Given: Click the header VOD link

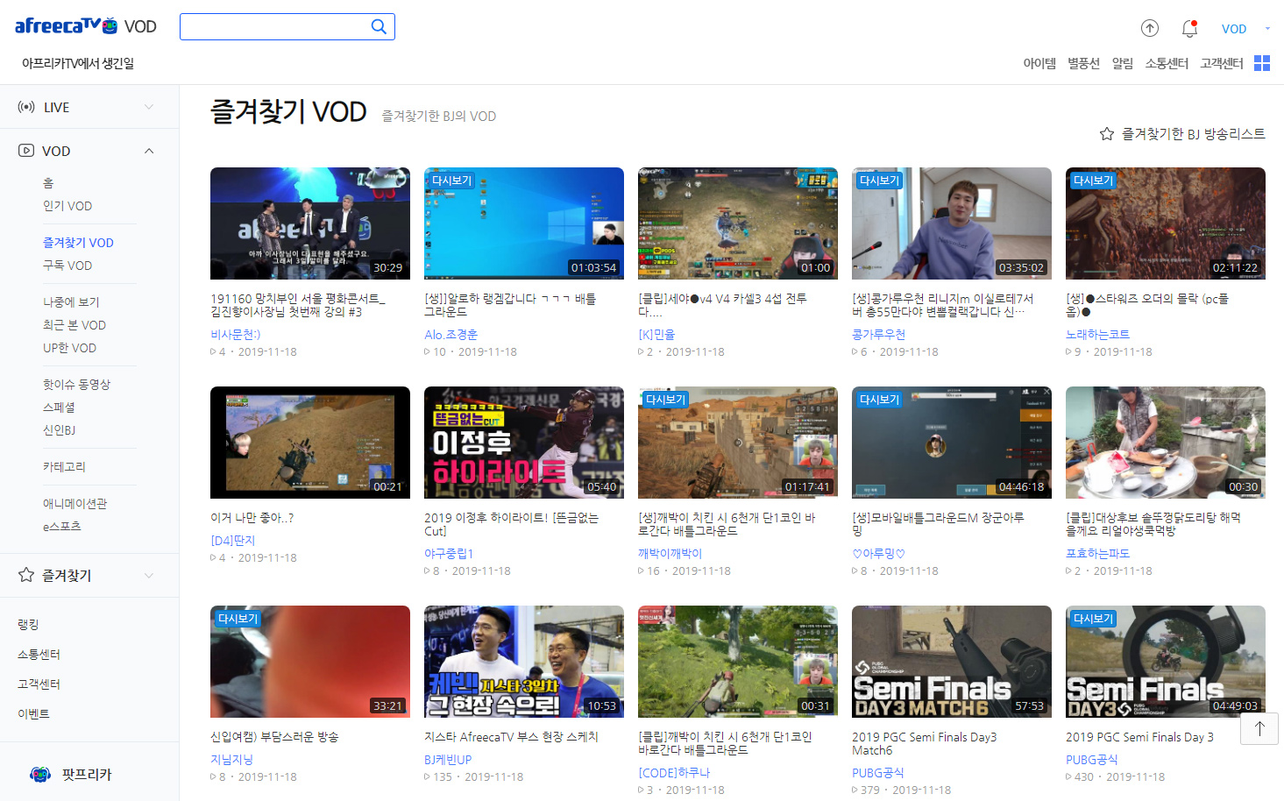Looking at the screenshot, I should tap(1234, 29).
